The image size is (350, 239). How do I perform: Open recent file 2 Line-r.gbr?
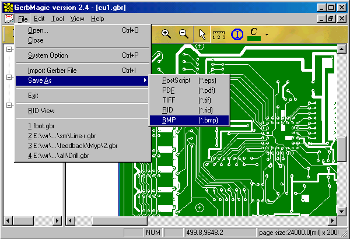coord(83,136)
